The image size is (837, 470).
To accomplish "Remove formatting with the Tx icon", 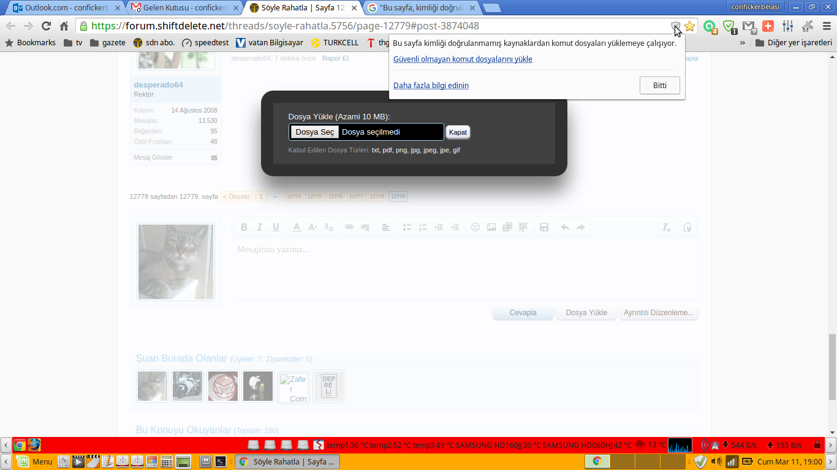I will (667, 227).
